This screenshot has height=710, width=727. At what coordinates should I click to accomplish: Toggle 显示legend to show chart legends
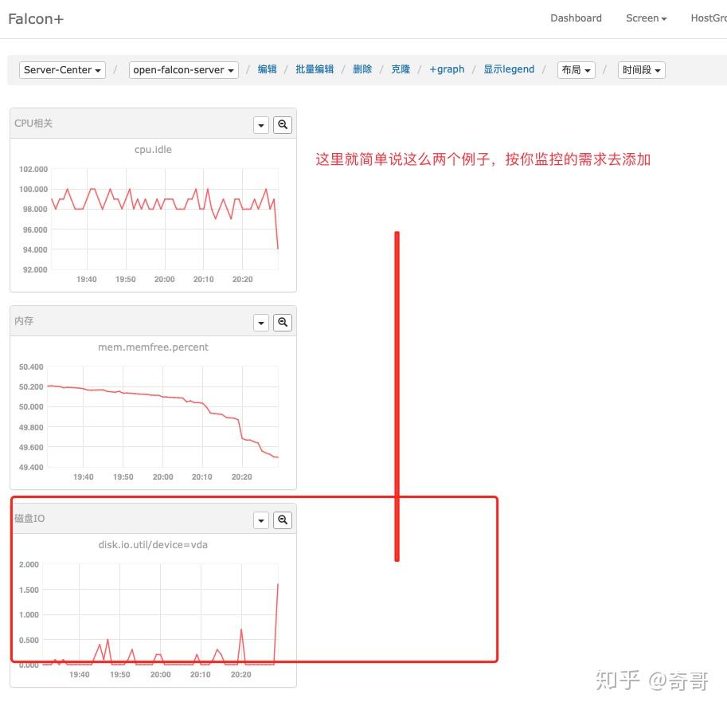coord(509,69)
